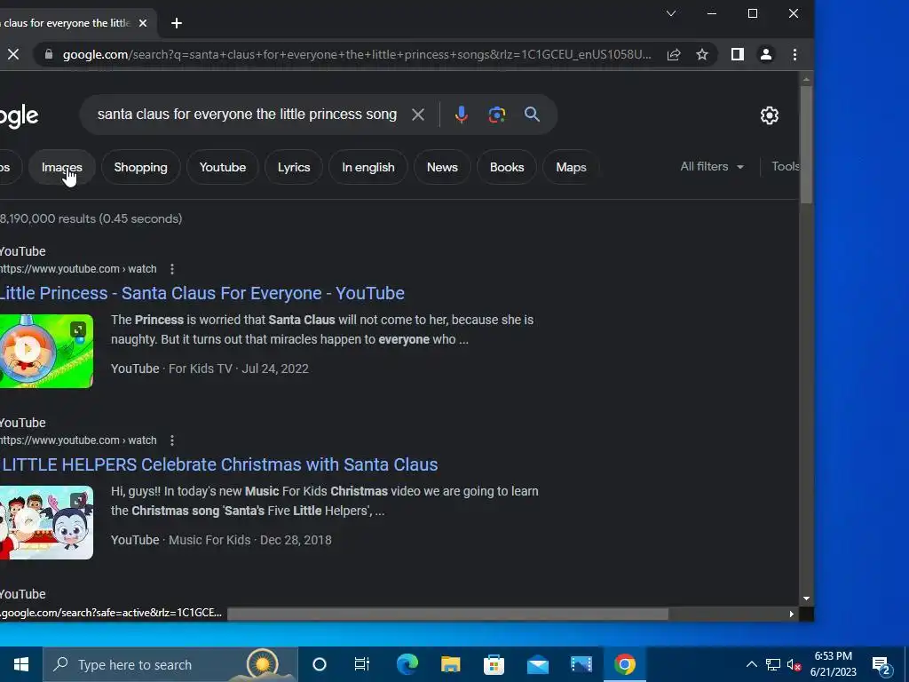Apply the Lyrics filter chip
Viewport: 909px width, 682px height.
294,167
